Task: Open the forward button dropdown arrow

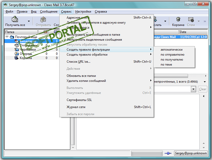Action: (x=165, y=21)
